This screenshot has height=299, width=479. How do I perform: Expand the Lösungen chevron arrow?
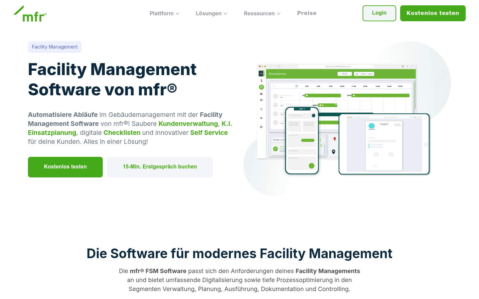click(x=226, y=14)
